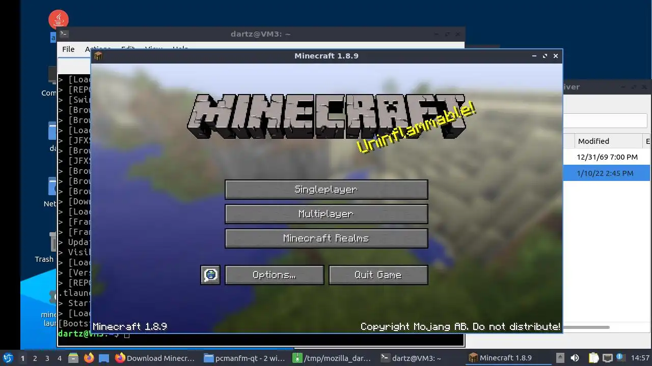The image size is (652, 366).
Task: Select the 12/31/69 7:00 PM row
Action: (607, 157)
